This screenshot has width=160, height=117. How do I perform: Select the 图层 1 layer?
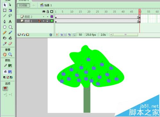point(28,21)
